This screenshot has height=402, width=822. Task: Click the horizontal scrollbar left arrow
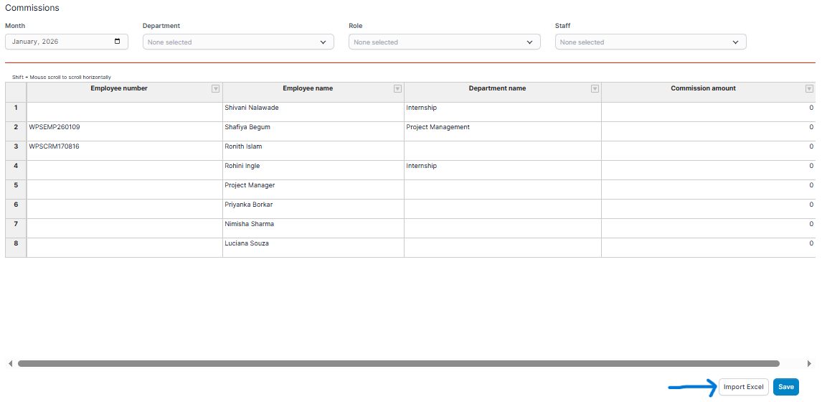pyautogui.click(x=10, y=364)
